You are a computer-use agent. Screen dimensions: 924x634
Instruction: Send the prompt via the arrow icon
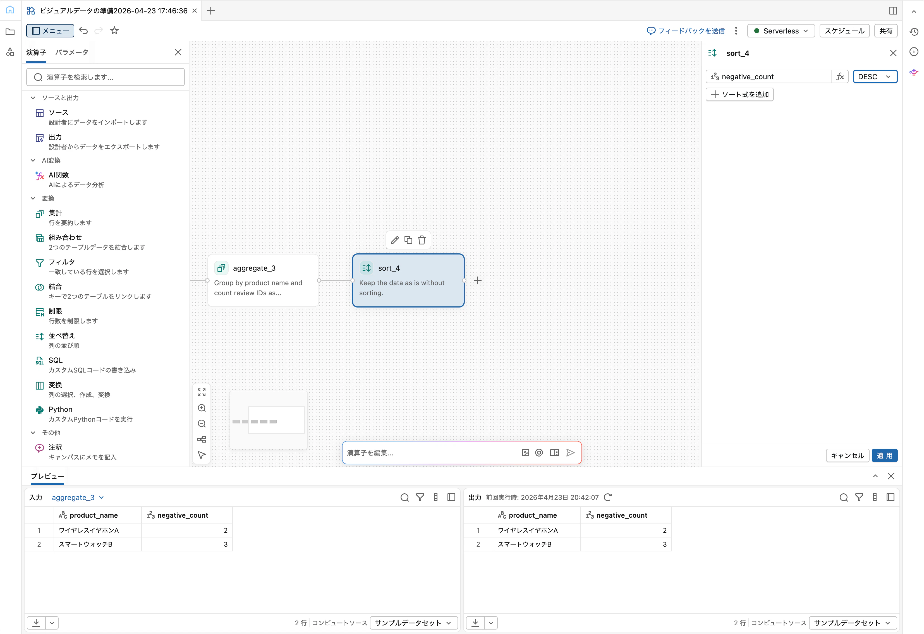tap(571, 452)
